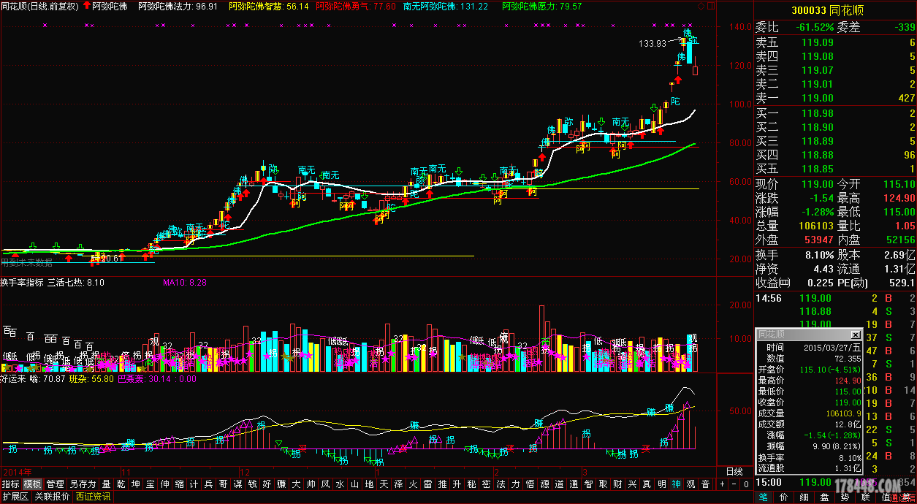917x504 pixels.
Task: Select the 观 template button
Action: 690,484
